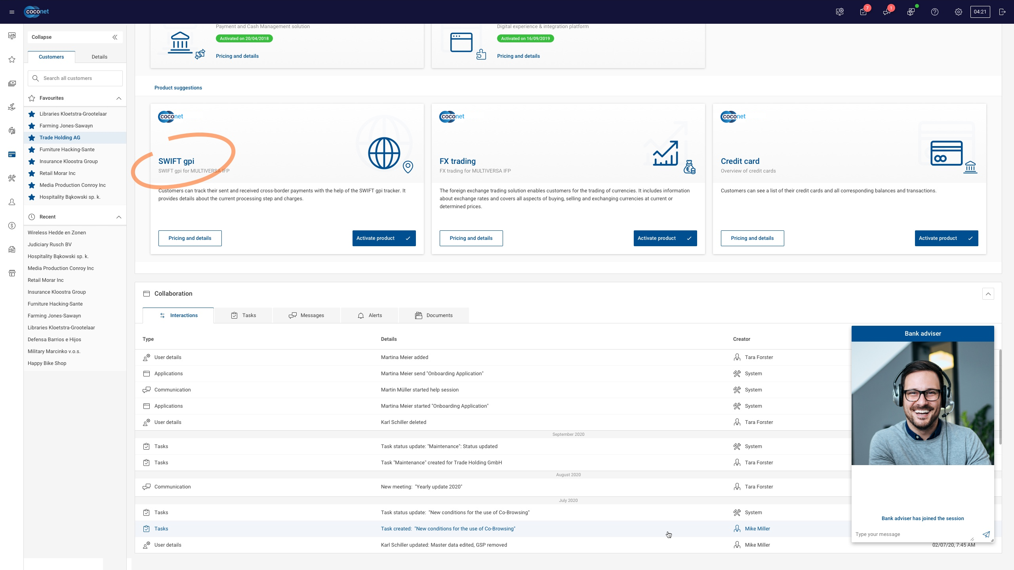The width and height of the screenshot is (1014, 570).
Task: Open the hamburger menu icon
Action: [x=12, y=12]
